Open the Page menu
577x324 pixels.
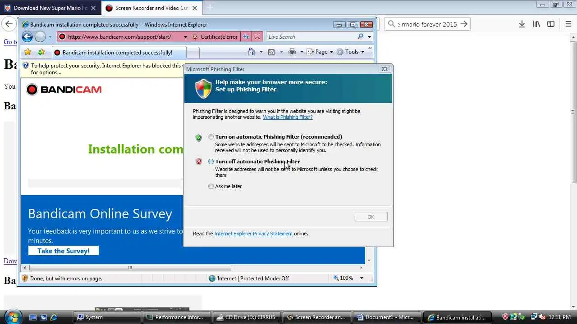(320, 52)
